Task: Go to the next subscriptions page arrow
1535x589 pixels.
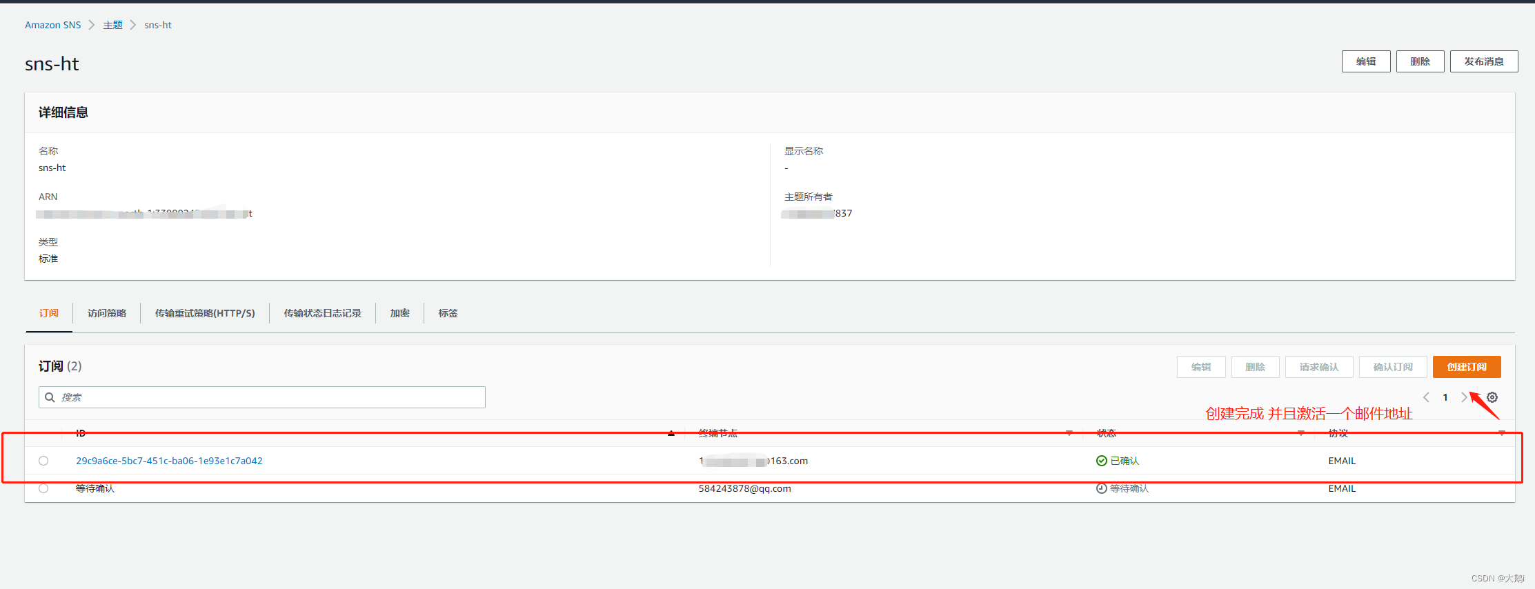Action: pos(1464,397)
